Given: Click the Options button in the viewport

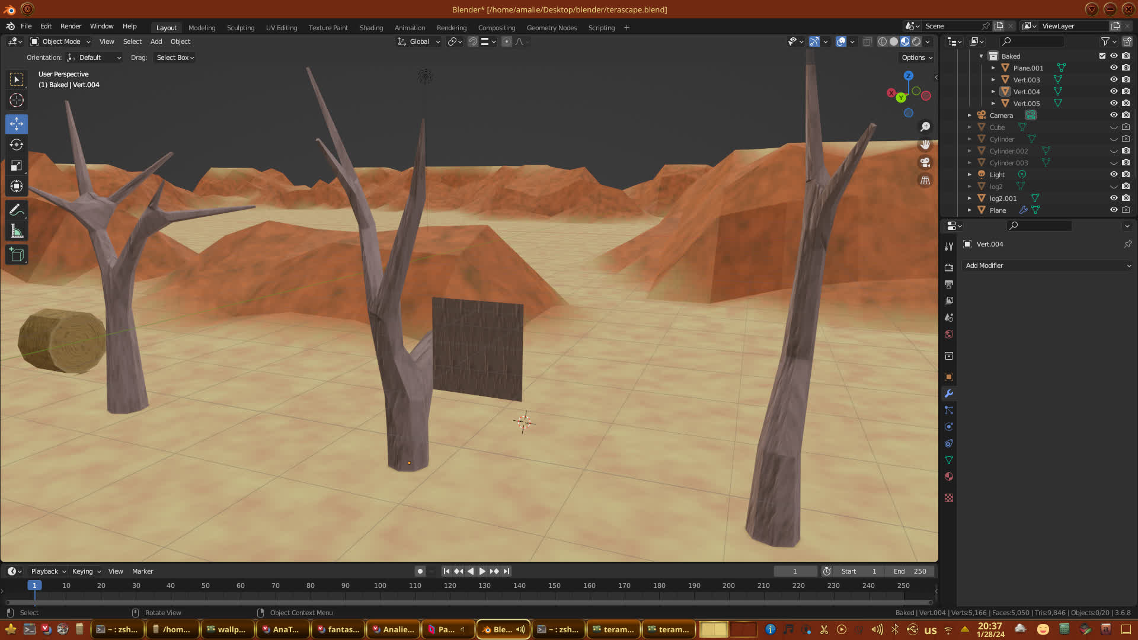Looking at the screenshot, I should pyautogui.click(x=917, y=57).
